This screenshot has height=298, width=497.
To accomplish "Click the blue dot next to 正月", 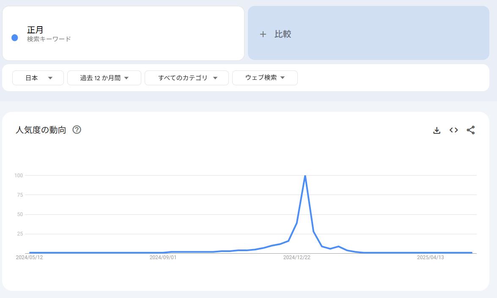I will (15, 38).
